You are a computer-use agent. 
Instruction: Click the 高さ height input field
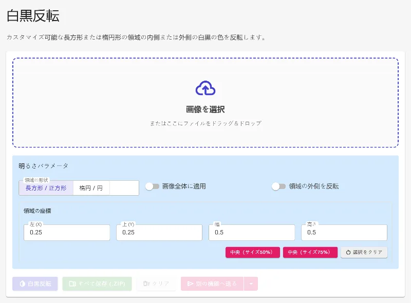coord(344,233)
